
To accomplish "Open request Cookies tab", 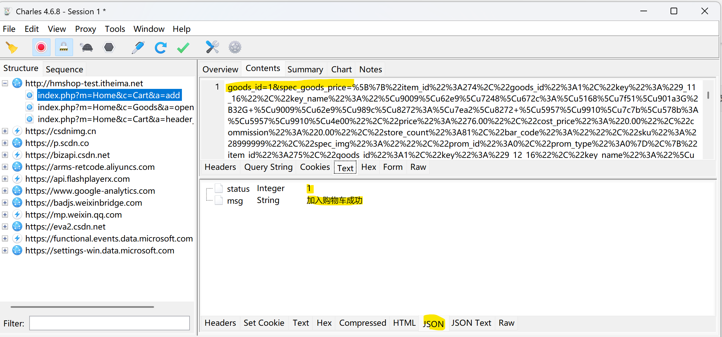I will pos(315,167).
